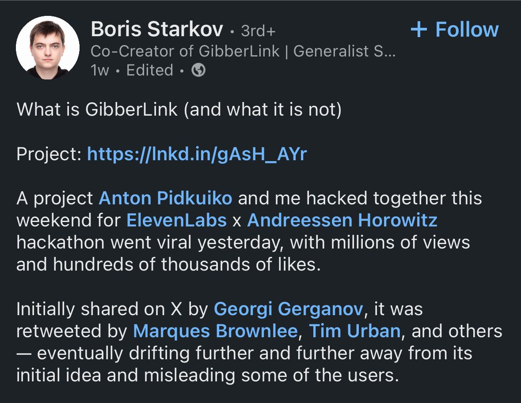Go to Georgi Gerganov's profile
Viewport: 521px width, 403px height.
click(x=288, y=309)
